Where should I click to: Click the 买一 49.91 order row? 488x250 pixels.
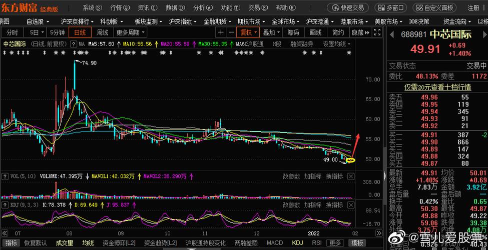point(437,135)
